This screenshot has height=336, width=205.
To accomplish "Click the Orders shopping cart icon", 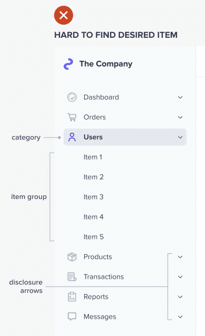I will [x=72, y=117].
